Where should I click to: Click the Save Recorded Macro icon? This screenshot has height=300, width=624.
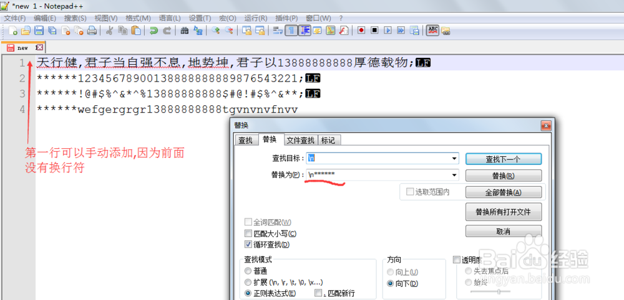coord(414,30)
